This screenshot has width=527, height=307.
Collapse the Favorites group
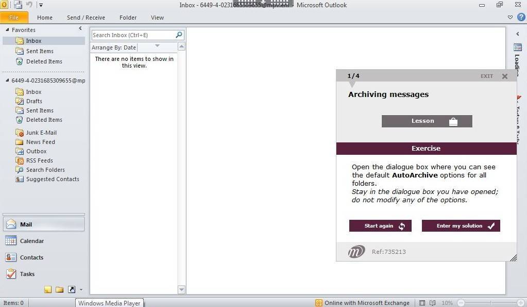(7, 30)
